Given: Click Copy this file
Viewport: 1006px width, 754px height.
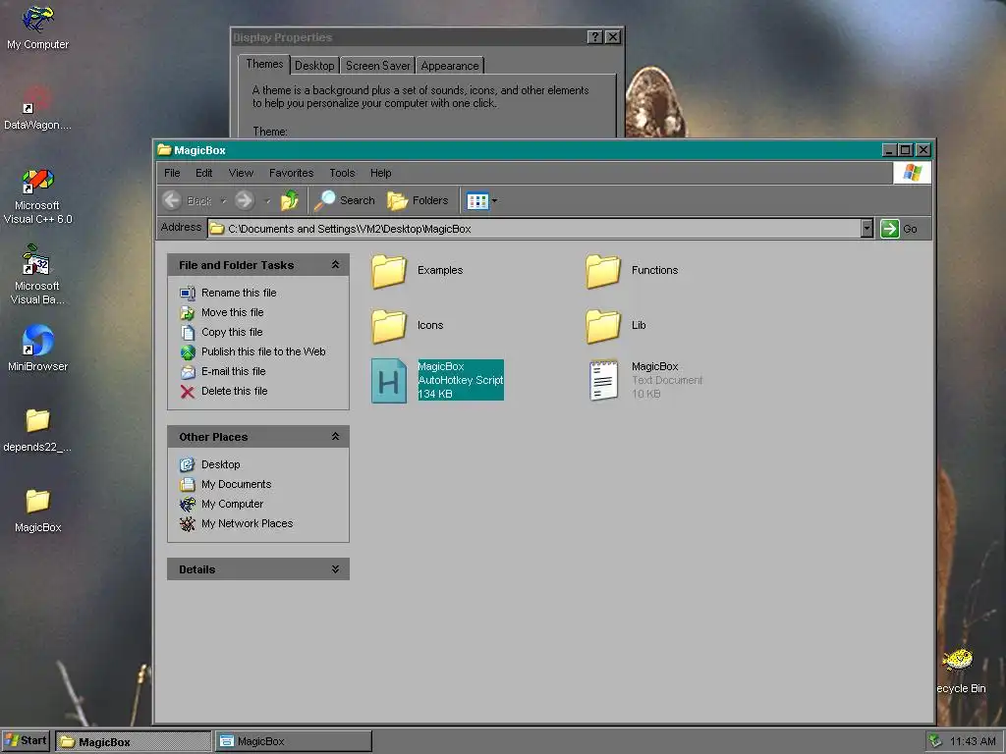Looking at the screenshot, I should (x=221, y=332).
